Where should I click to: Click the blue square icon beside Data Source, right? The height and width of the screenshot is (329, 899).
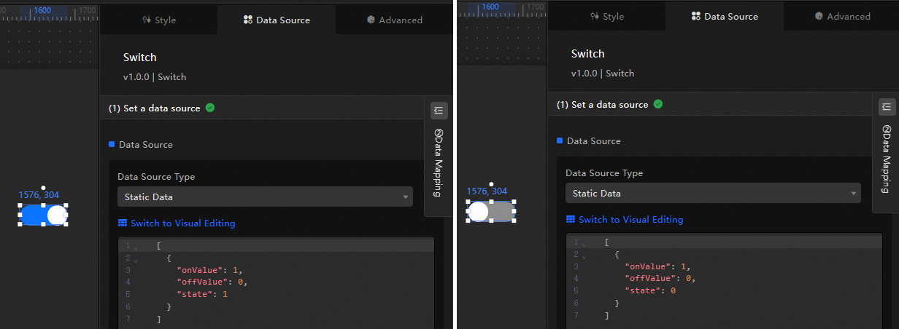pos(560,140)
